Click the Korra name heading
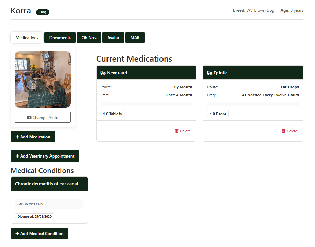315x247 pixels. [21, 11]
